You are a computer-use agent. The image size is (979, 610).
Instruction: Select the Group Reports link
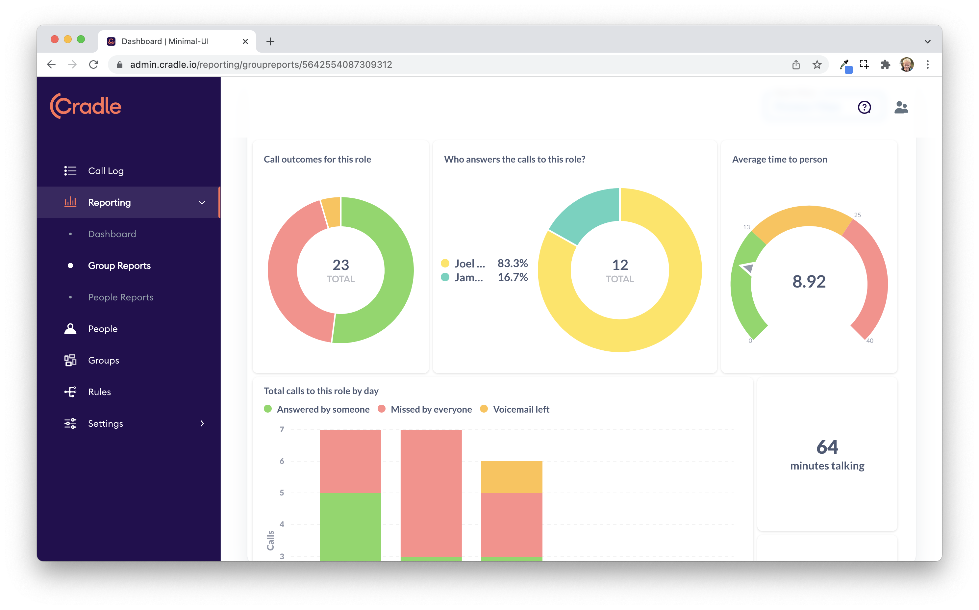click(119, 266)
